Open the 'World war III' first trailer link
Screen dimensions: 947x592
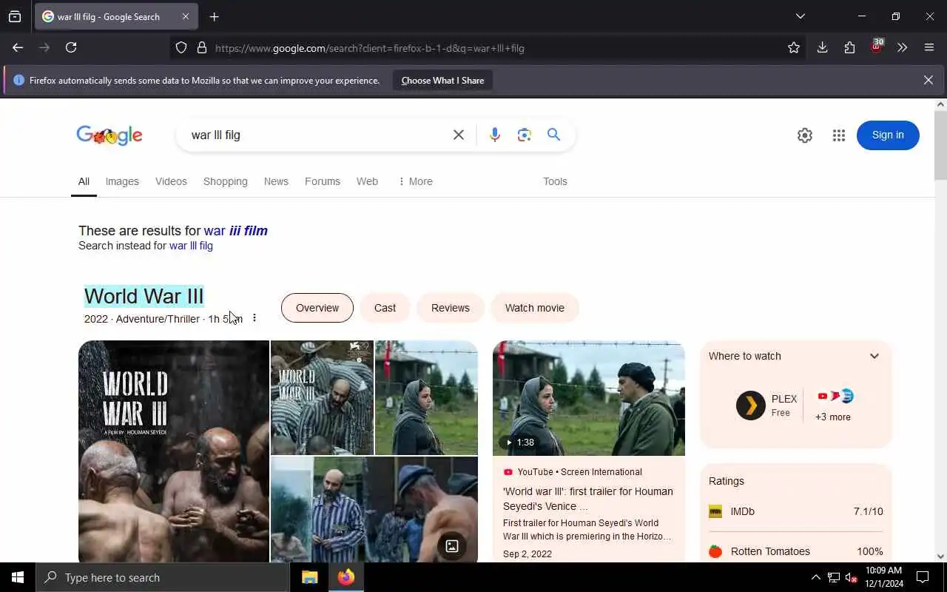pyautogui.click(x=588, y=499)
